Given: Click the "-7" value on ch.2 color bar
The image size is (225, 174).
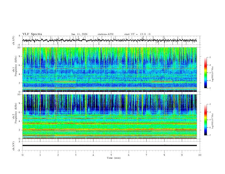Looking at the screenshot, I should click(x=209, y=135).
